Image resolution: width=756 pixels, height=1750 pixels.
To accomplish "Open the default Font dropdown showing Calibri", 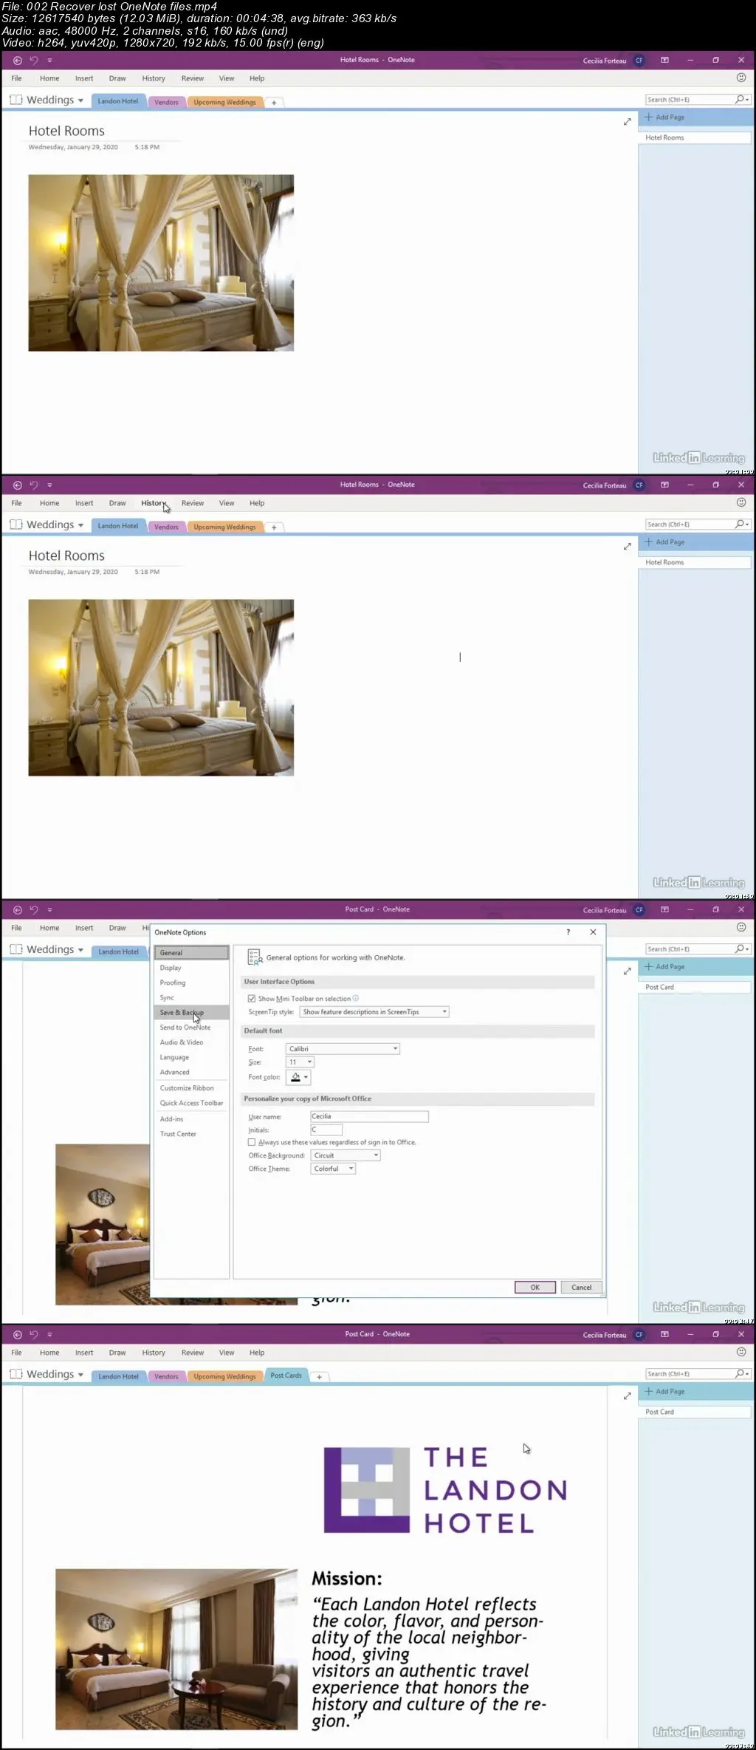I will pos(343,1049).
